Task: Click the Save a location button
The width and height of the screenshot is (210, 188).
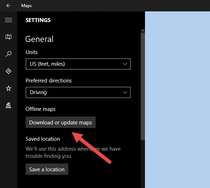Action: pos(47,169)
